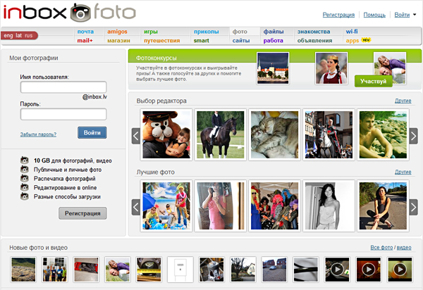Viewport: 423px width, 290px height.
Task: Play the first video thumbnail
Action: (337, 270)
